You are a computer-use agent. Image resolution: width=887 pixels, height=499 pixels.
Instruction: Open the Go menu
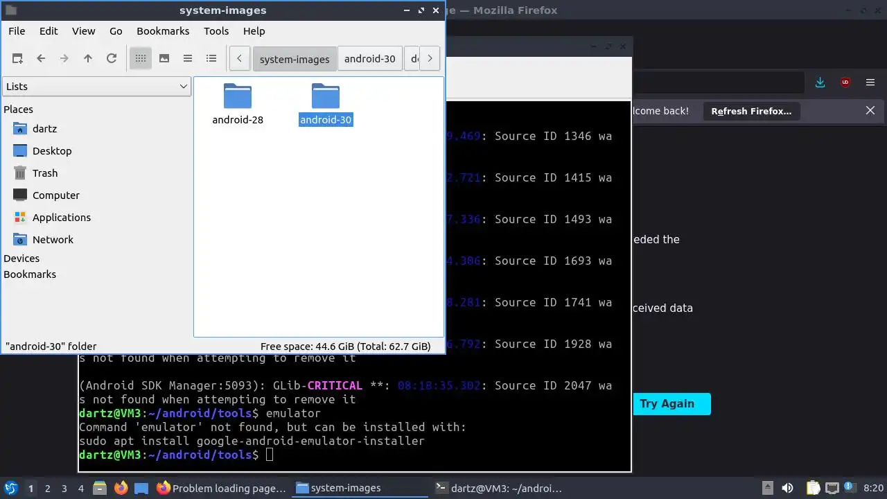116,31
